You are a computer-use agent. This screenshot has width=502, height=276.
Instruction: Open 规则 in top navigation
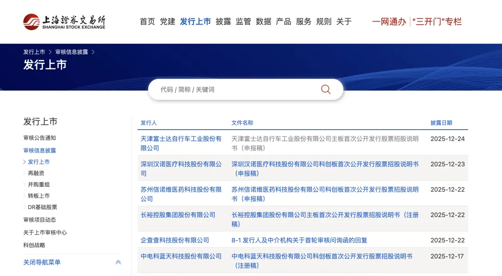[324, 21]
